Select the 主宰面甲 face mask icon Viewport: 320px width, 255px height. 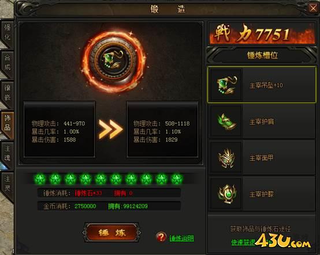[226, 158]
